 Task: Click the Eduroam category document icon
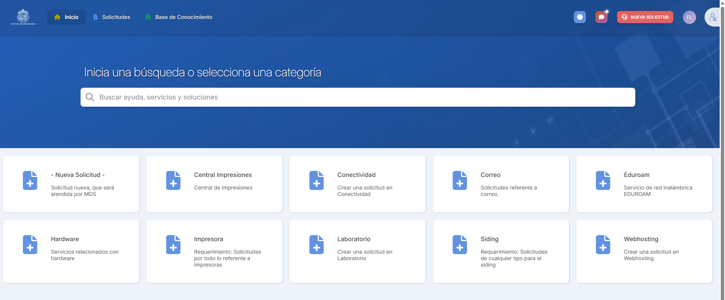click(x=603, y=180)
